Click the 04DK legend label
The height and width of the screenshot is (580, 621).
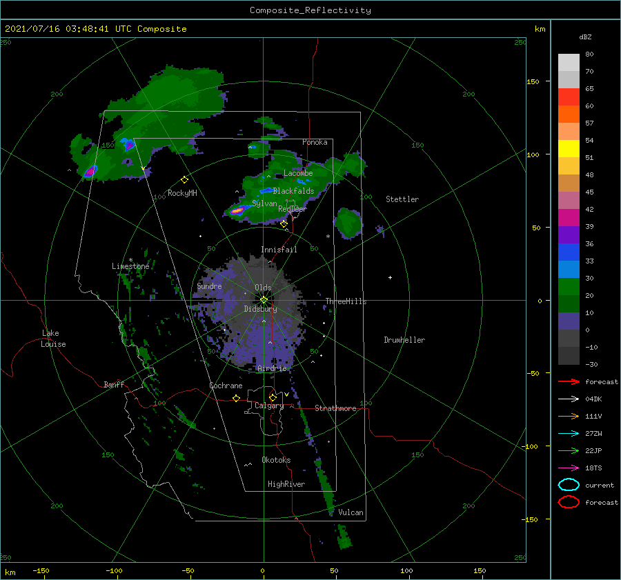(x=593, y=399)
